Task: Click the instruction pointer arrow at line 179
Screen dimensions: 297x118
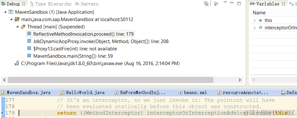Action: [2, 113]
